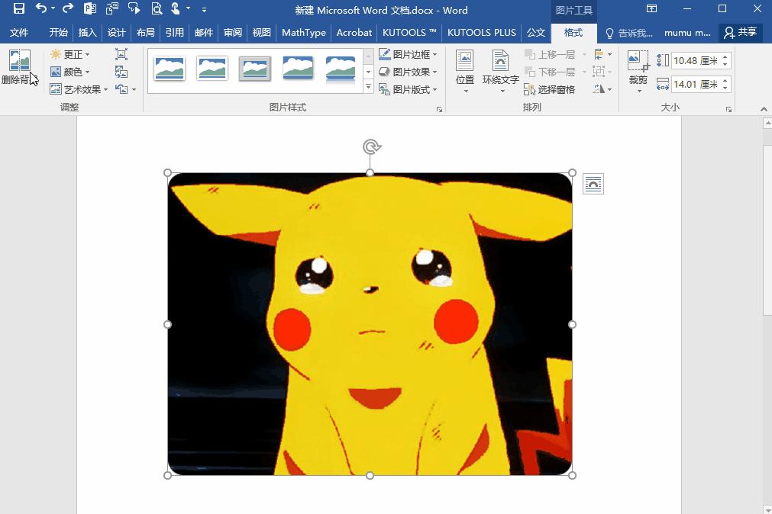Expand the Corrections (更正) dropdown
Viewport: 772px width, 514px height.
click(70, 54)
